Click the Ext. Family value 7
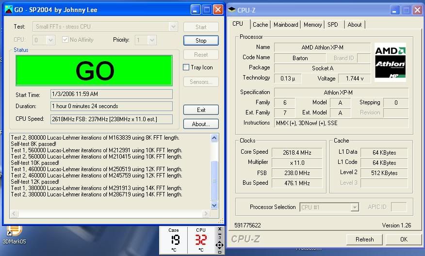 [x=285, y=112]
